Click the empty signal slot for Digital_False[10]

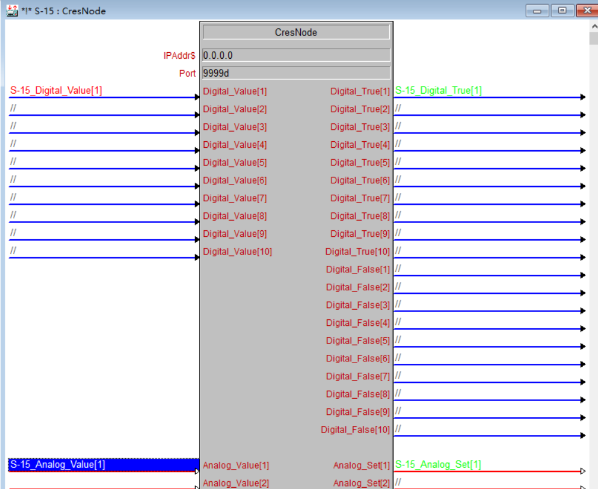489,430
